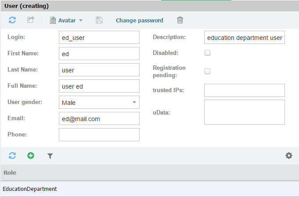The width and height of the screenshot is (299, 197).
Task: Enable the Disabled checkbox
Action: pyautogui.click(x=208, y=53)
